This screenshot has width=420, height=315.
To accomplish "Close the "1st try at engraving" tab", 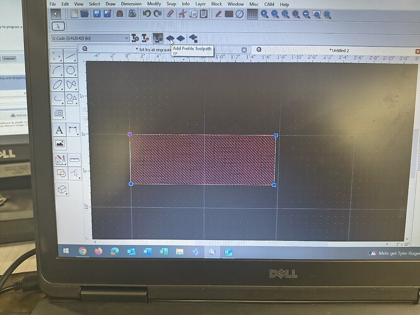I will click(244, 50).
